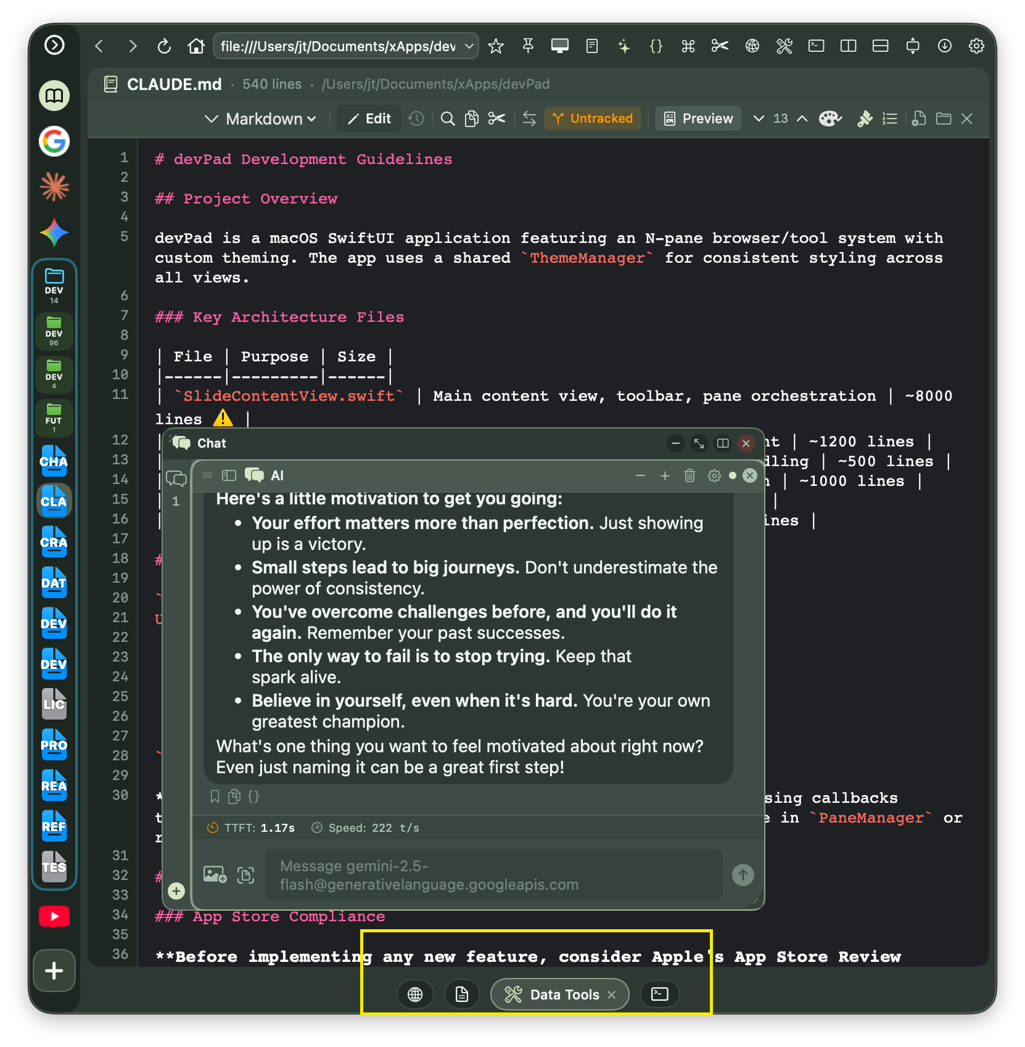Select the scissors tool in the editor toolbar
This screenshot has height=1047, width=1025.
[x=497, y=118]
